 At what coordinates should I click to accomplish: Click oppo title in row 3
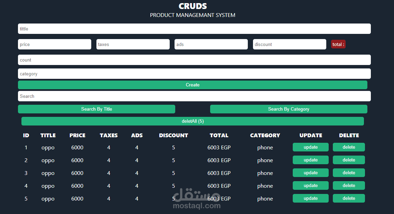point(48,173)
